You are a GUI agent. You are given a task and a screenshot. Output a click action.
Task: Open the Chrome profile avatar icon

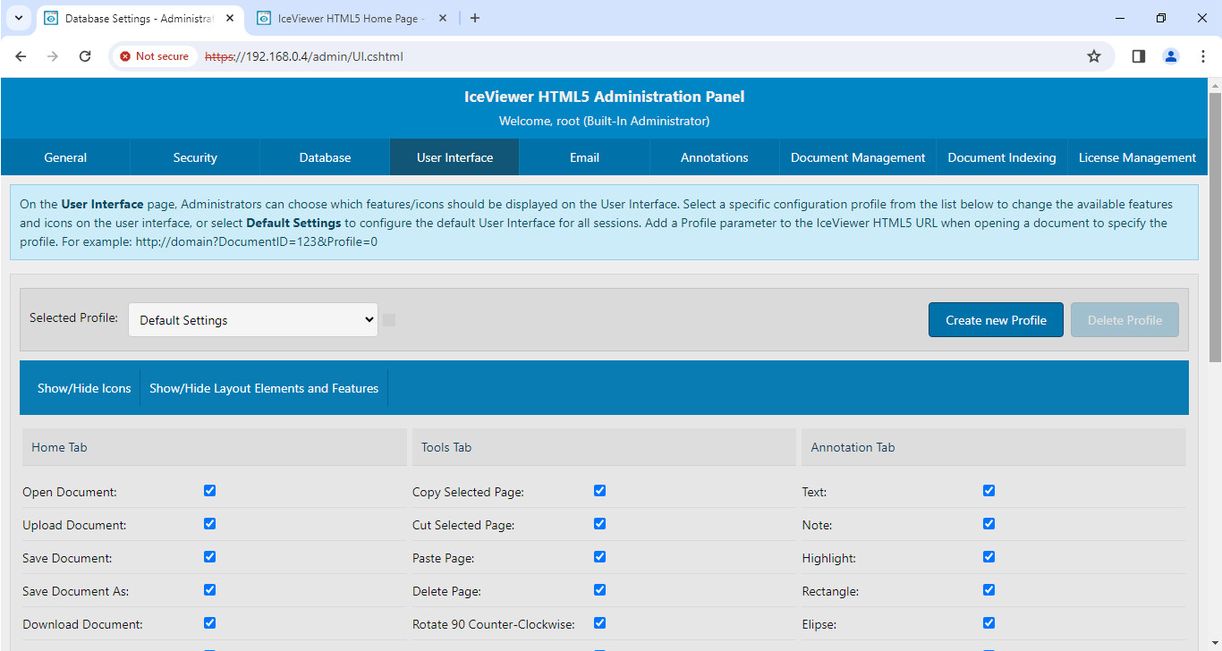(x=1170, y=56)
